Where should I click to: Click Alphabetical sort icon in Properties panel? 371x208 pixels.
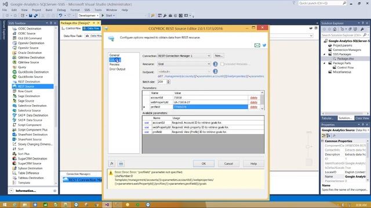click(329, 136)
